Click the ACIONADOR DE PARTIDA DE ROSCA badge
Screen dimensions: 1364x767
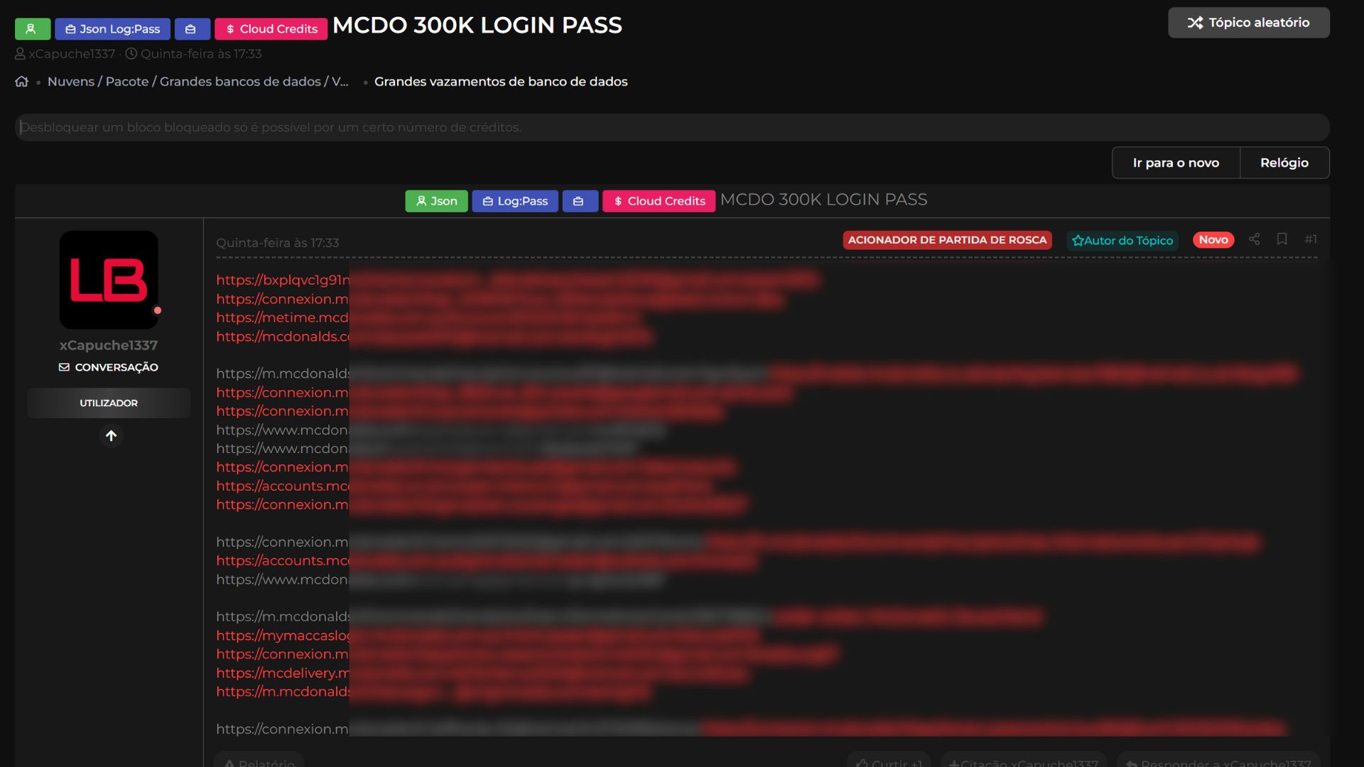point(947,240)
